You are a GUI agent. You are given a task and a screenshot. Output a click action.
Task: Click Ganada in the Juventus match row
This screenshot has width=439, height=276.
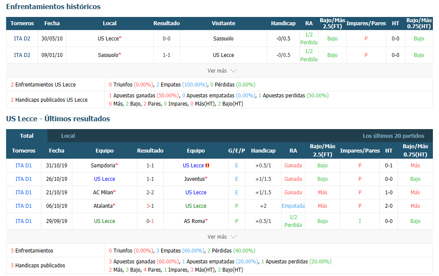coord(293,179)
